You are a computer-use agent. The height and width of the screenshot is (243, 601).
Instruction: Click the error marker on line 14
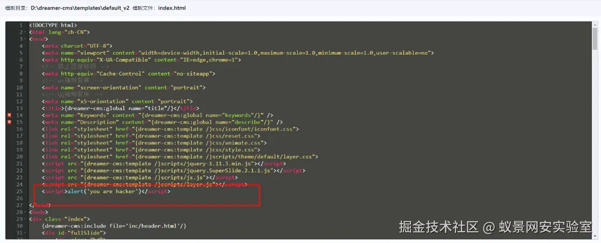[9, 115]
